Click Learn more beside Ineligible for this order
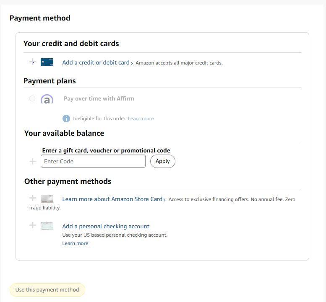Image resolution: width=326 pixels, height=302 pixels. [x=141, y=119]
